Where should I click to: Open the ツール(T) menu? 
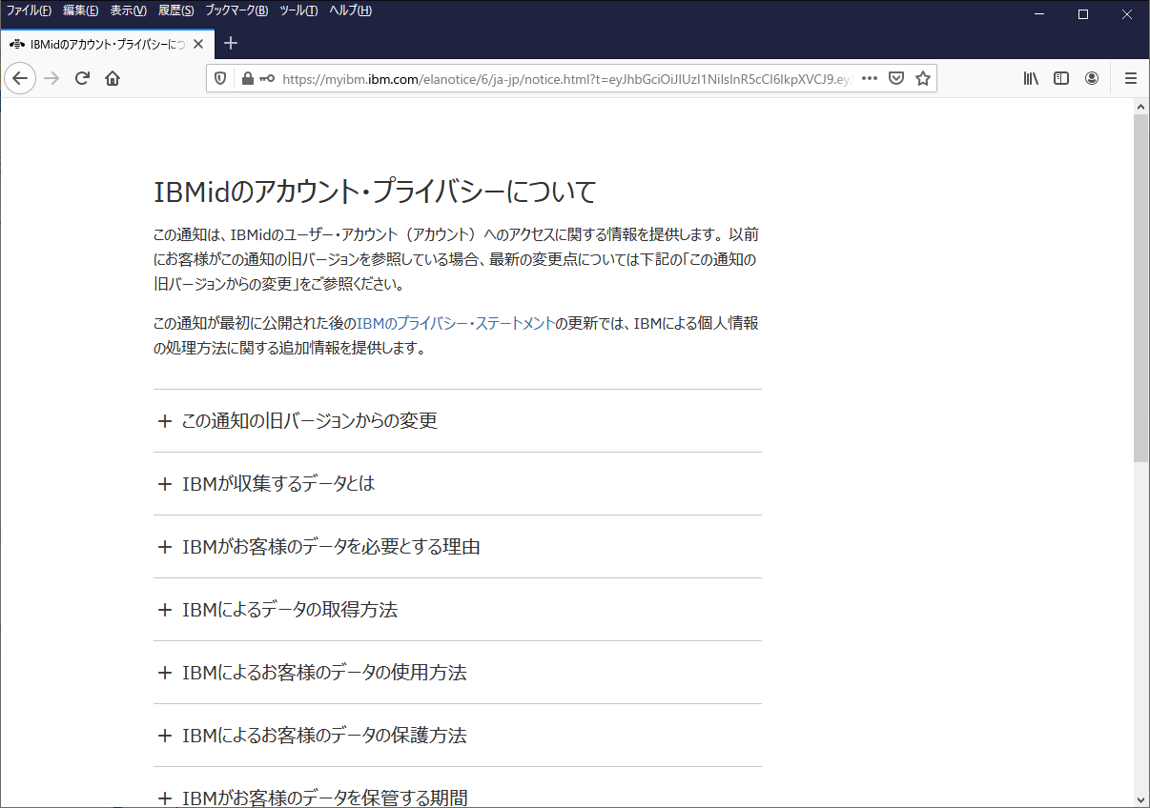coord(298,10)
